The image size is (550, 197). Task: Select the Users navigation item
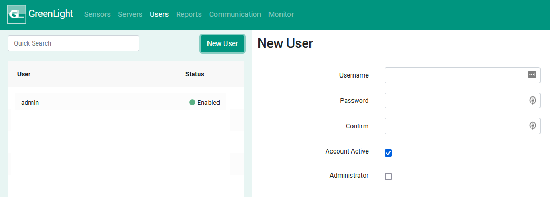[x=159, y=14]
